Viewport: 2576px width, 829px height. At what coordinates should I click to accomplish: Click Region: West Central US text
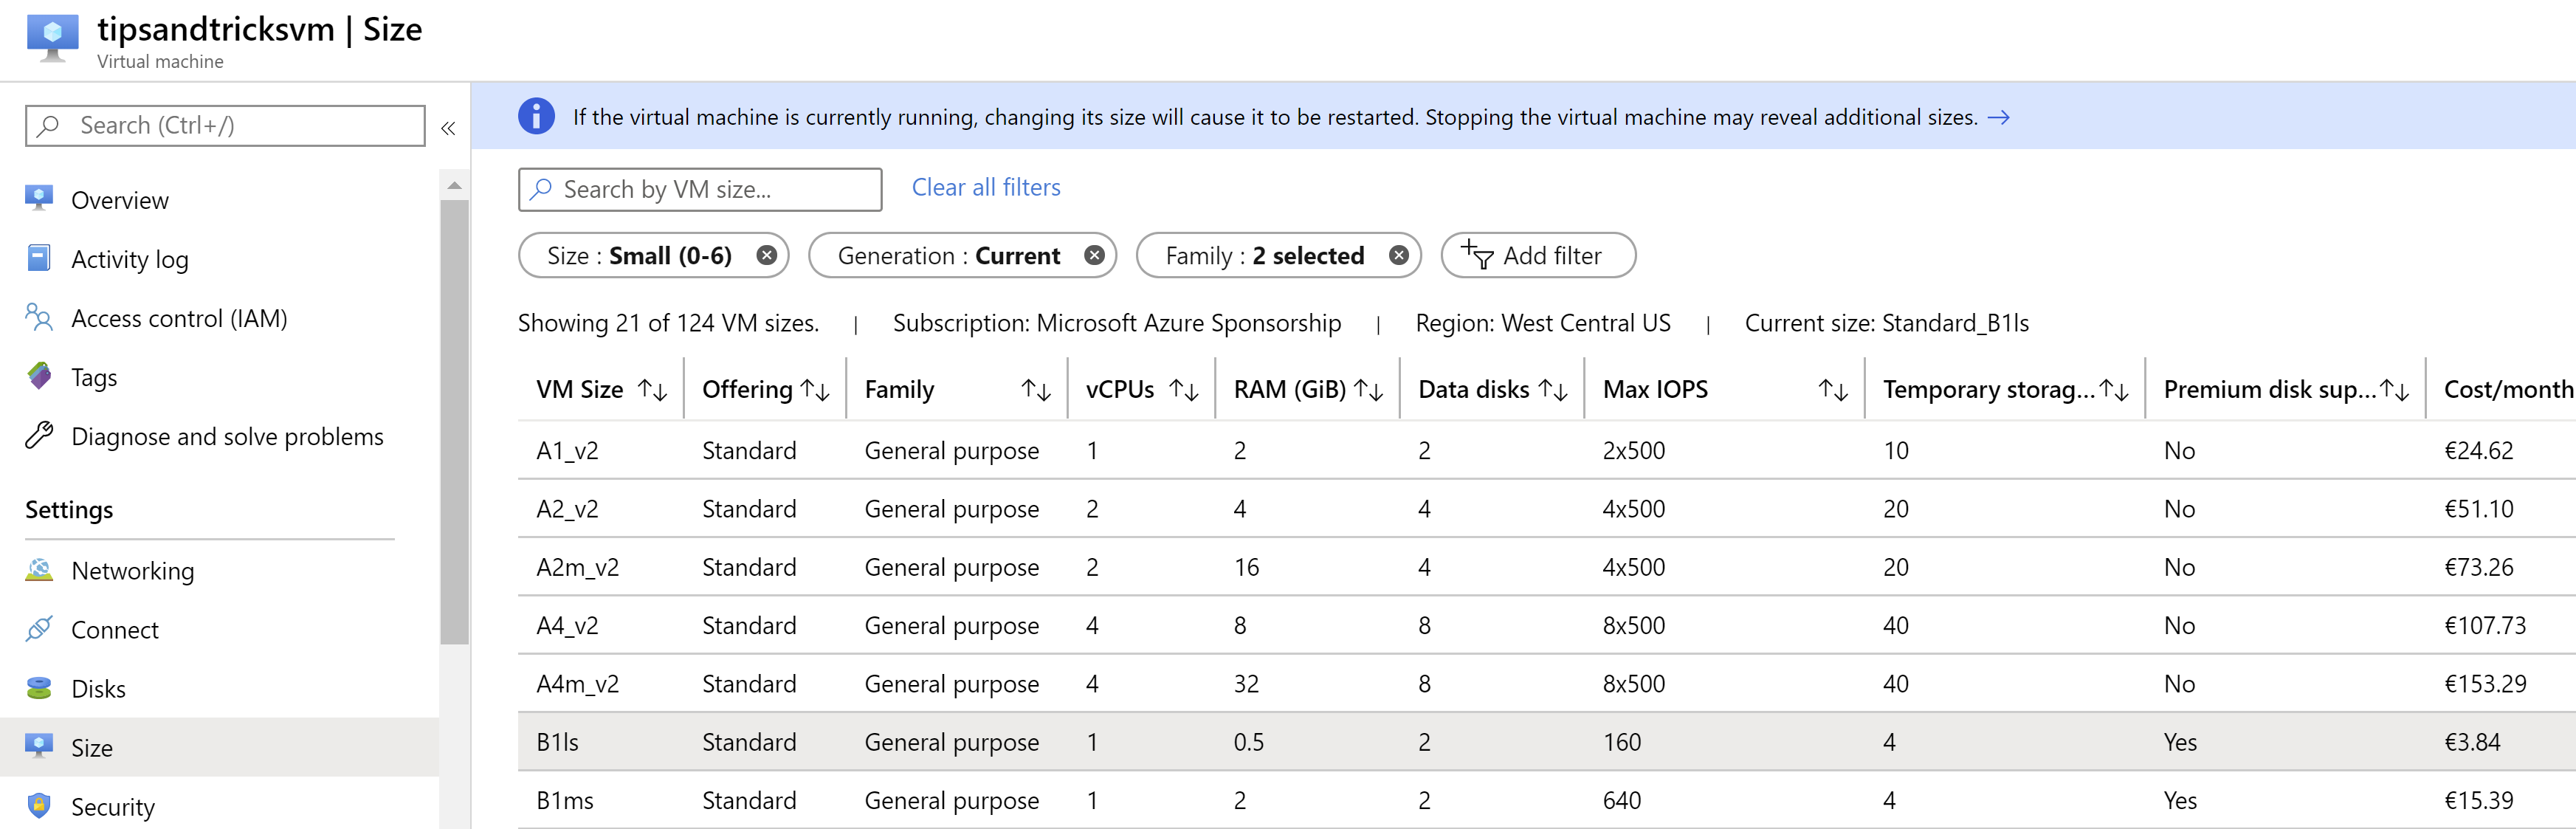tap(1542, 323)
